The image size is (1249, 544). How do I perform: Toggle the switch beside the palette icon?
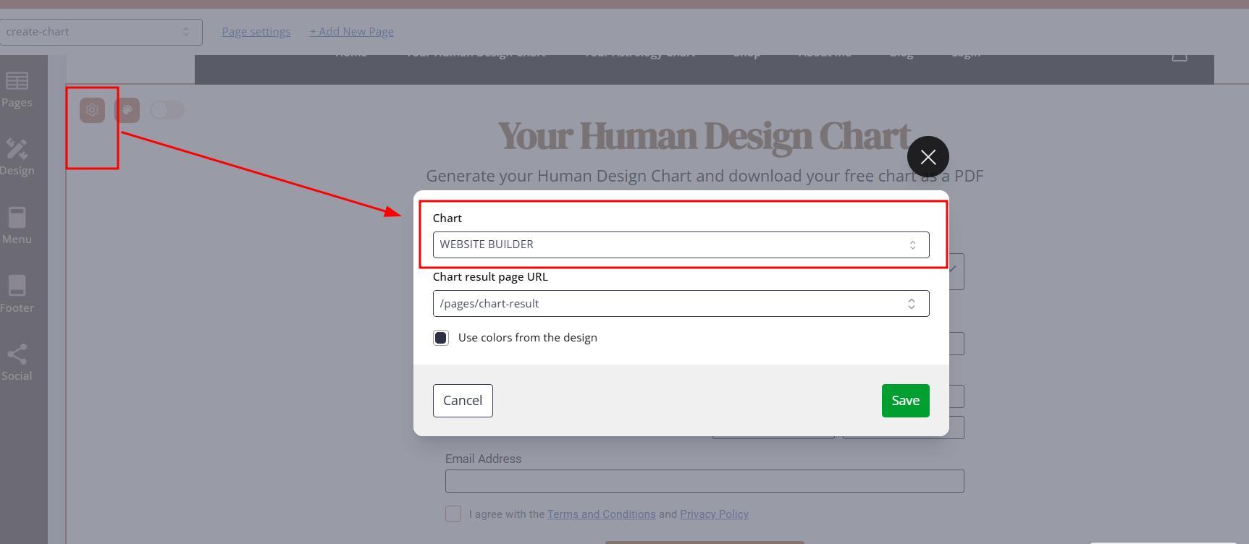167,110
